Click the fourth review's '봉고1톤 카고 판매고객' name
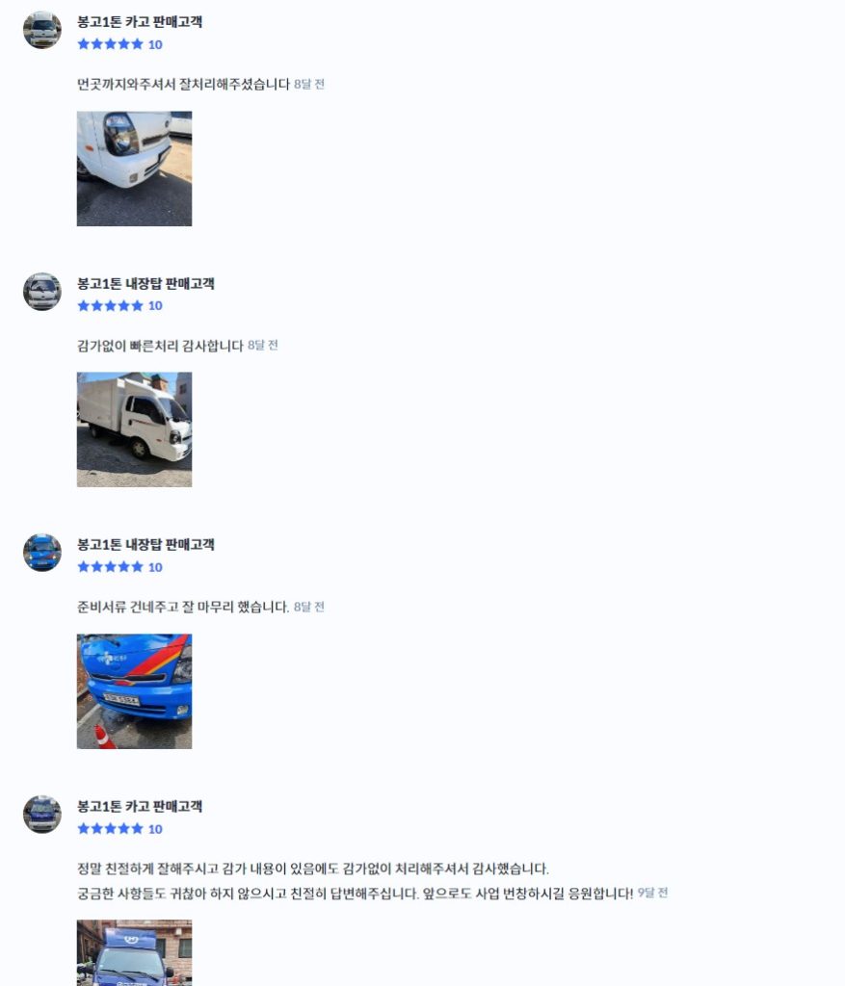 [140, 806]
